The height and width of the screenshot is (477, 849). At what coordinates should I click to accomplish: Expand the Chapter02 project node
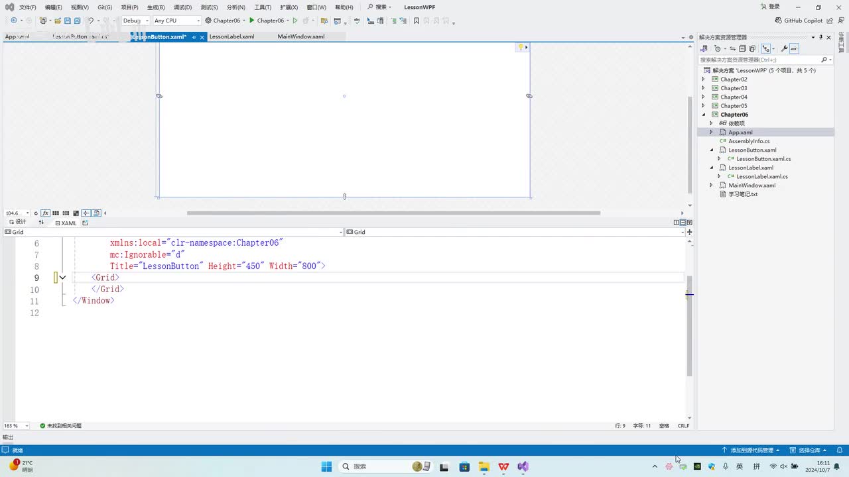(704, 79)
